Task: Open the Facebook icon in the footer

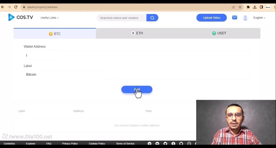Action: coord(173,144)
